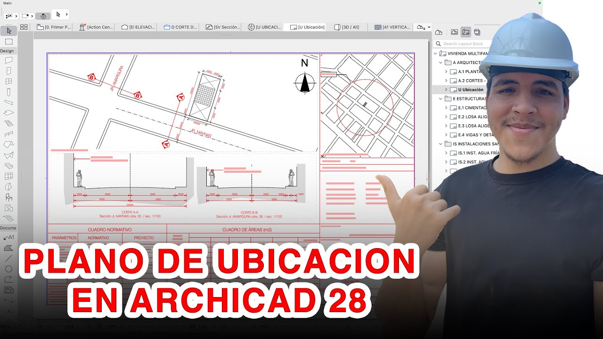The height and width of the screenshot is (339, 603).
Task: Click the Document toolbox section header
Action: coord(8,228)
